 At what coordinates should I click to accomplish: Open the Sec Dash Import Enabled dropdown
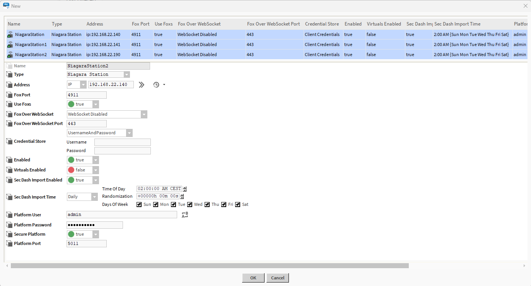pyautogui.click(x=83, y=180)
